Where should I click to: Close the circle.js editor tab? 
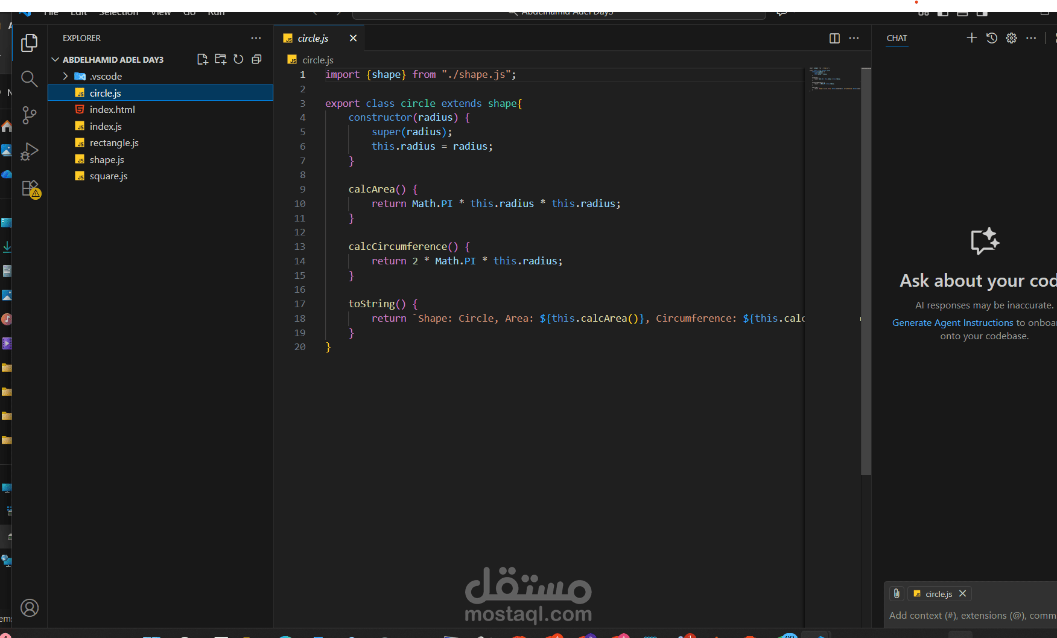(353, 38)
